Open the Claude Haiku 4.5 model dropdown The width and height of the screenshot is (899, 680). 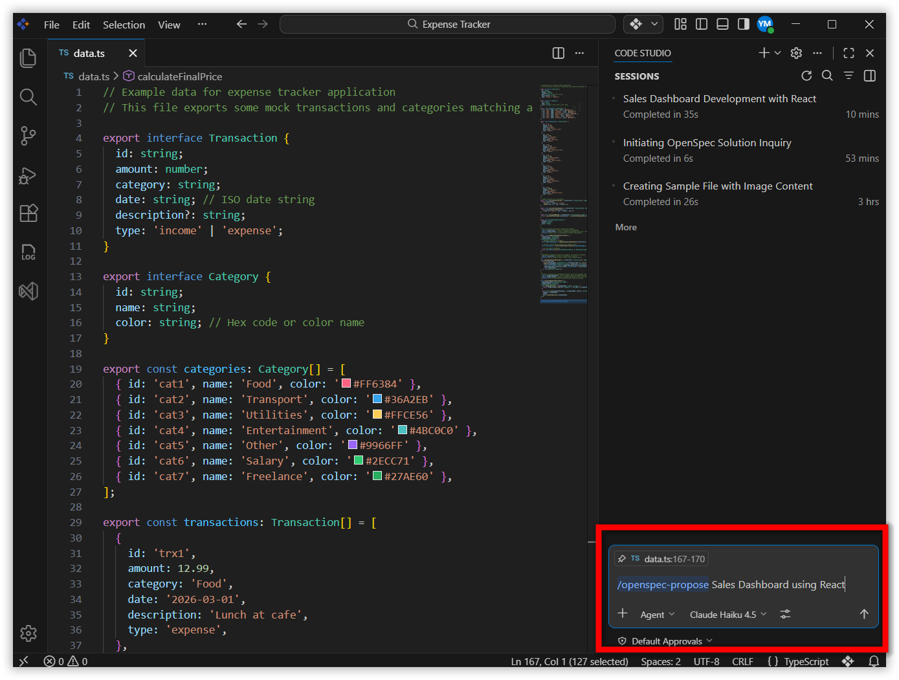click(x=728, y=615)
